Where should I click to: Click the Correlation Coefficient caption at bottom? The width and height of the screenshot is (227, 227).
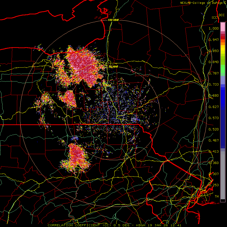click(114, 225)
